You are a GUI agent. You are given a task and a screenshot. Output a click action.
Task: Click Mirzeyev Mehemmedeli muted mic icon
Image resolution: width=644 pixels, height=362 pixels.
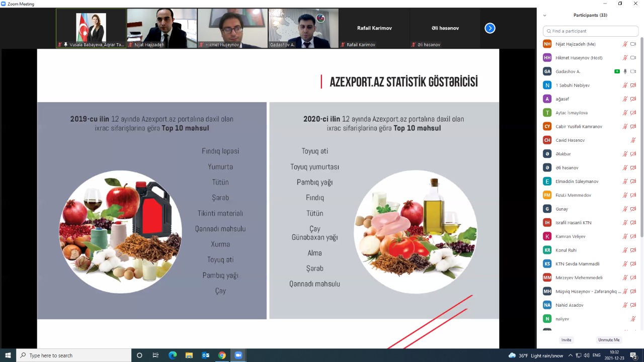click(x=625, y=278)
